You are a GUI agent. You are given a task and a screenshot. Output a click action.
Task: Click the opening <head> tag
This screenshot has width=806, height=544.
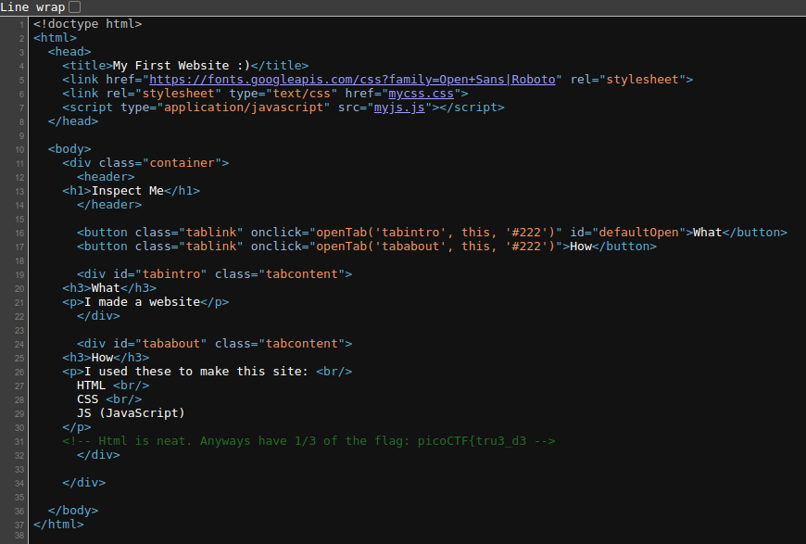point(69,51)
